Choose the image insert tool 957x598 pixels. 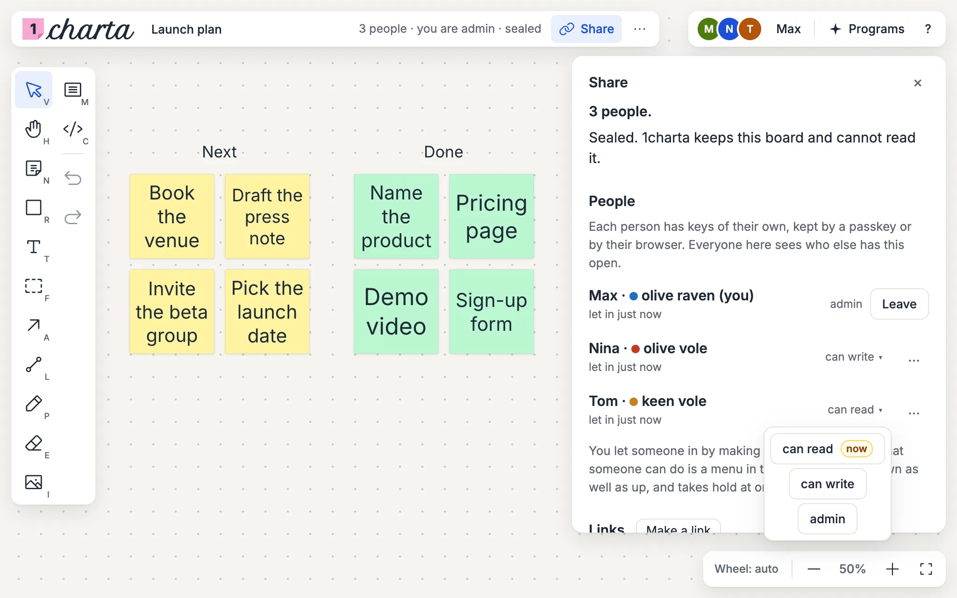click(34, 482)
